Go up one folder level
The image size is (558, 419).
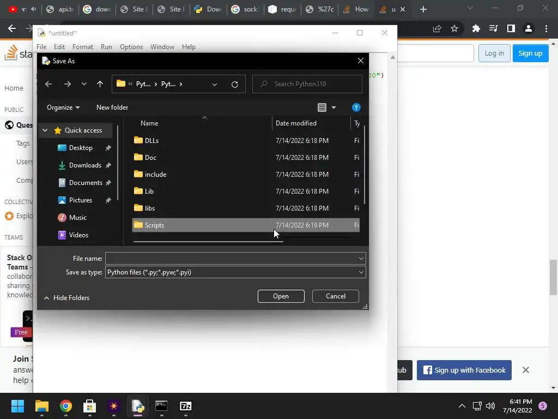click(100, 84)
